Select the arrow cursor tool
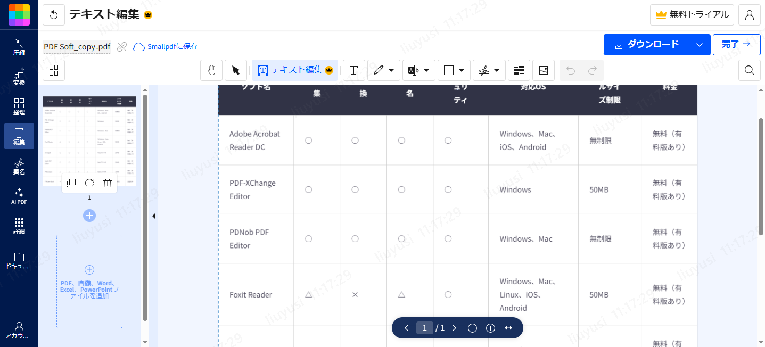The image size is (765, 347). click(236, 70)
